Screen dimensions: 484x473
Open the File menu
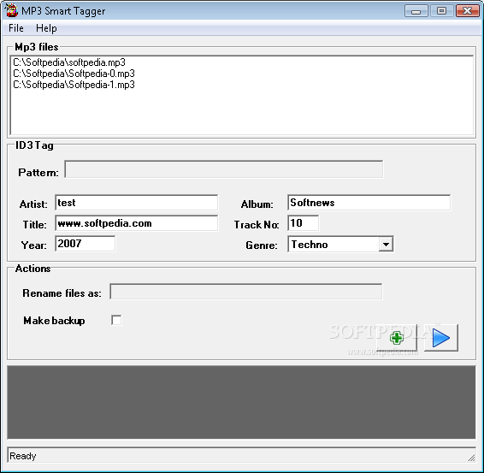click(x=15, y=28)
